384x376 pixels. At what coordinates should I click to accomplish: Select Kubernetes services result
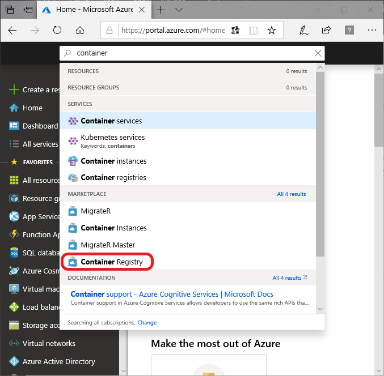pos(188,141)
